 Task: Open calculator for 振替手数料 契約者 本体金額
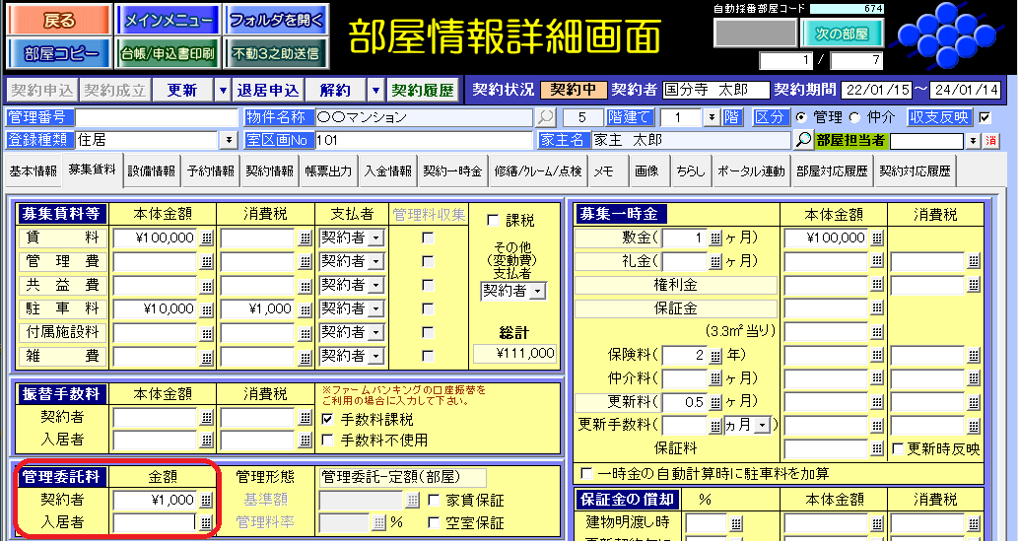207,418
